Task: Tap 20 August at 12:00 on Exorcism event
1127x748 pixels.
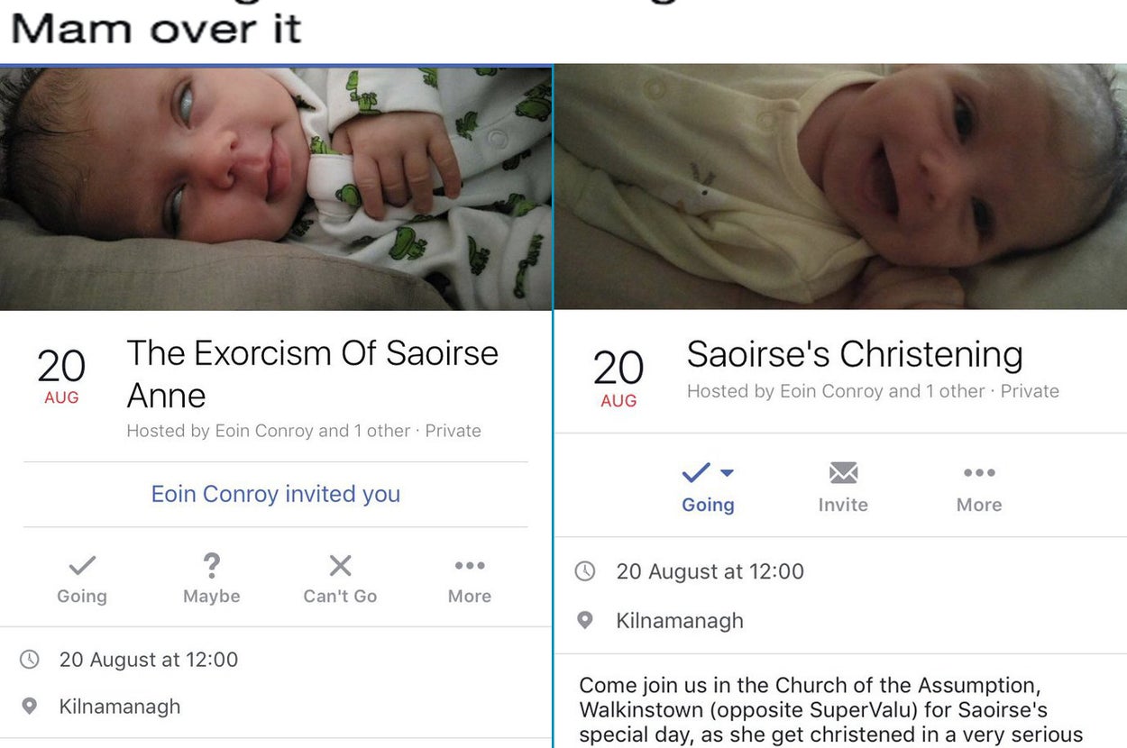Action: pyautogui.click(x=149, y=660)
